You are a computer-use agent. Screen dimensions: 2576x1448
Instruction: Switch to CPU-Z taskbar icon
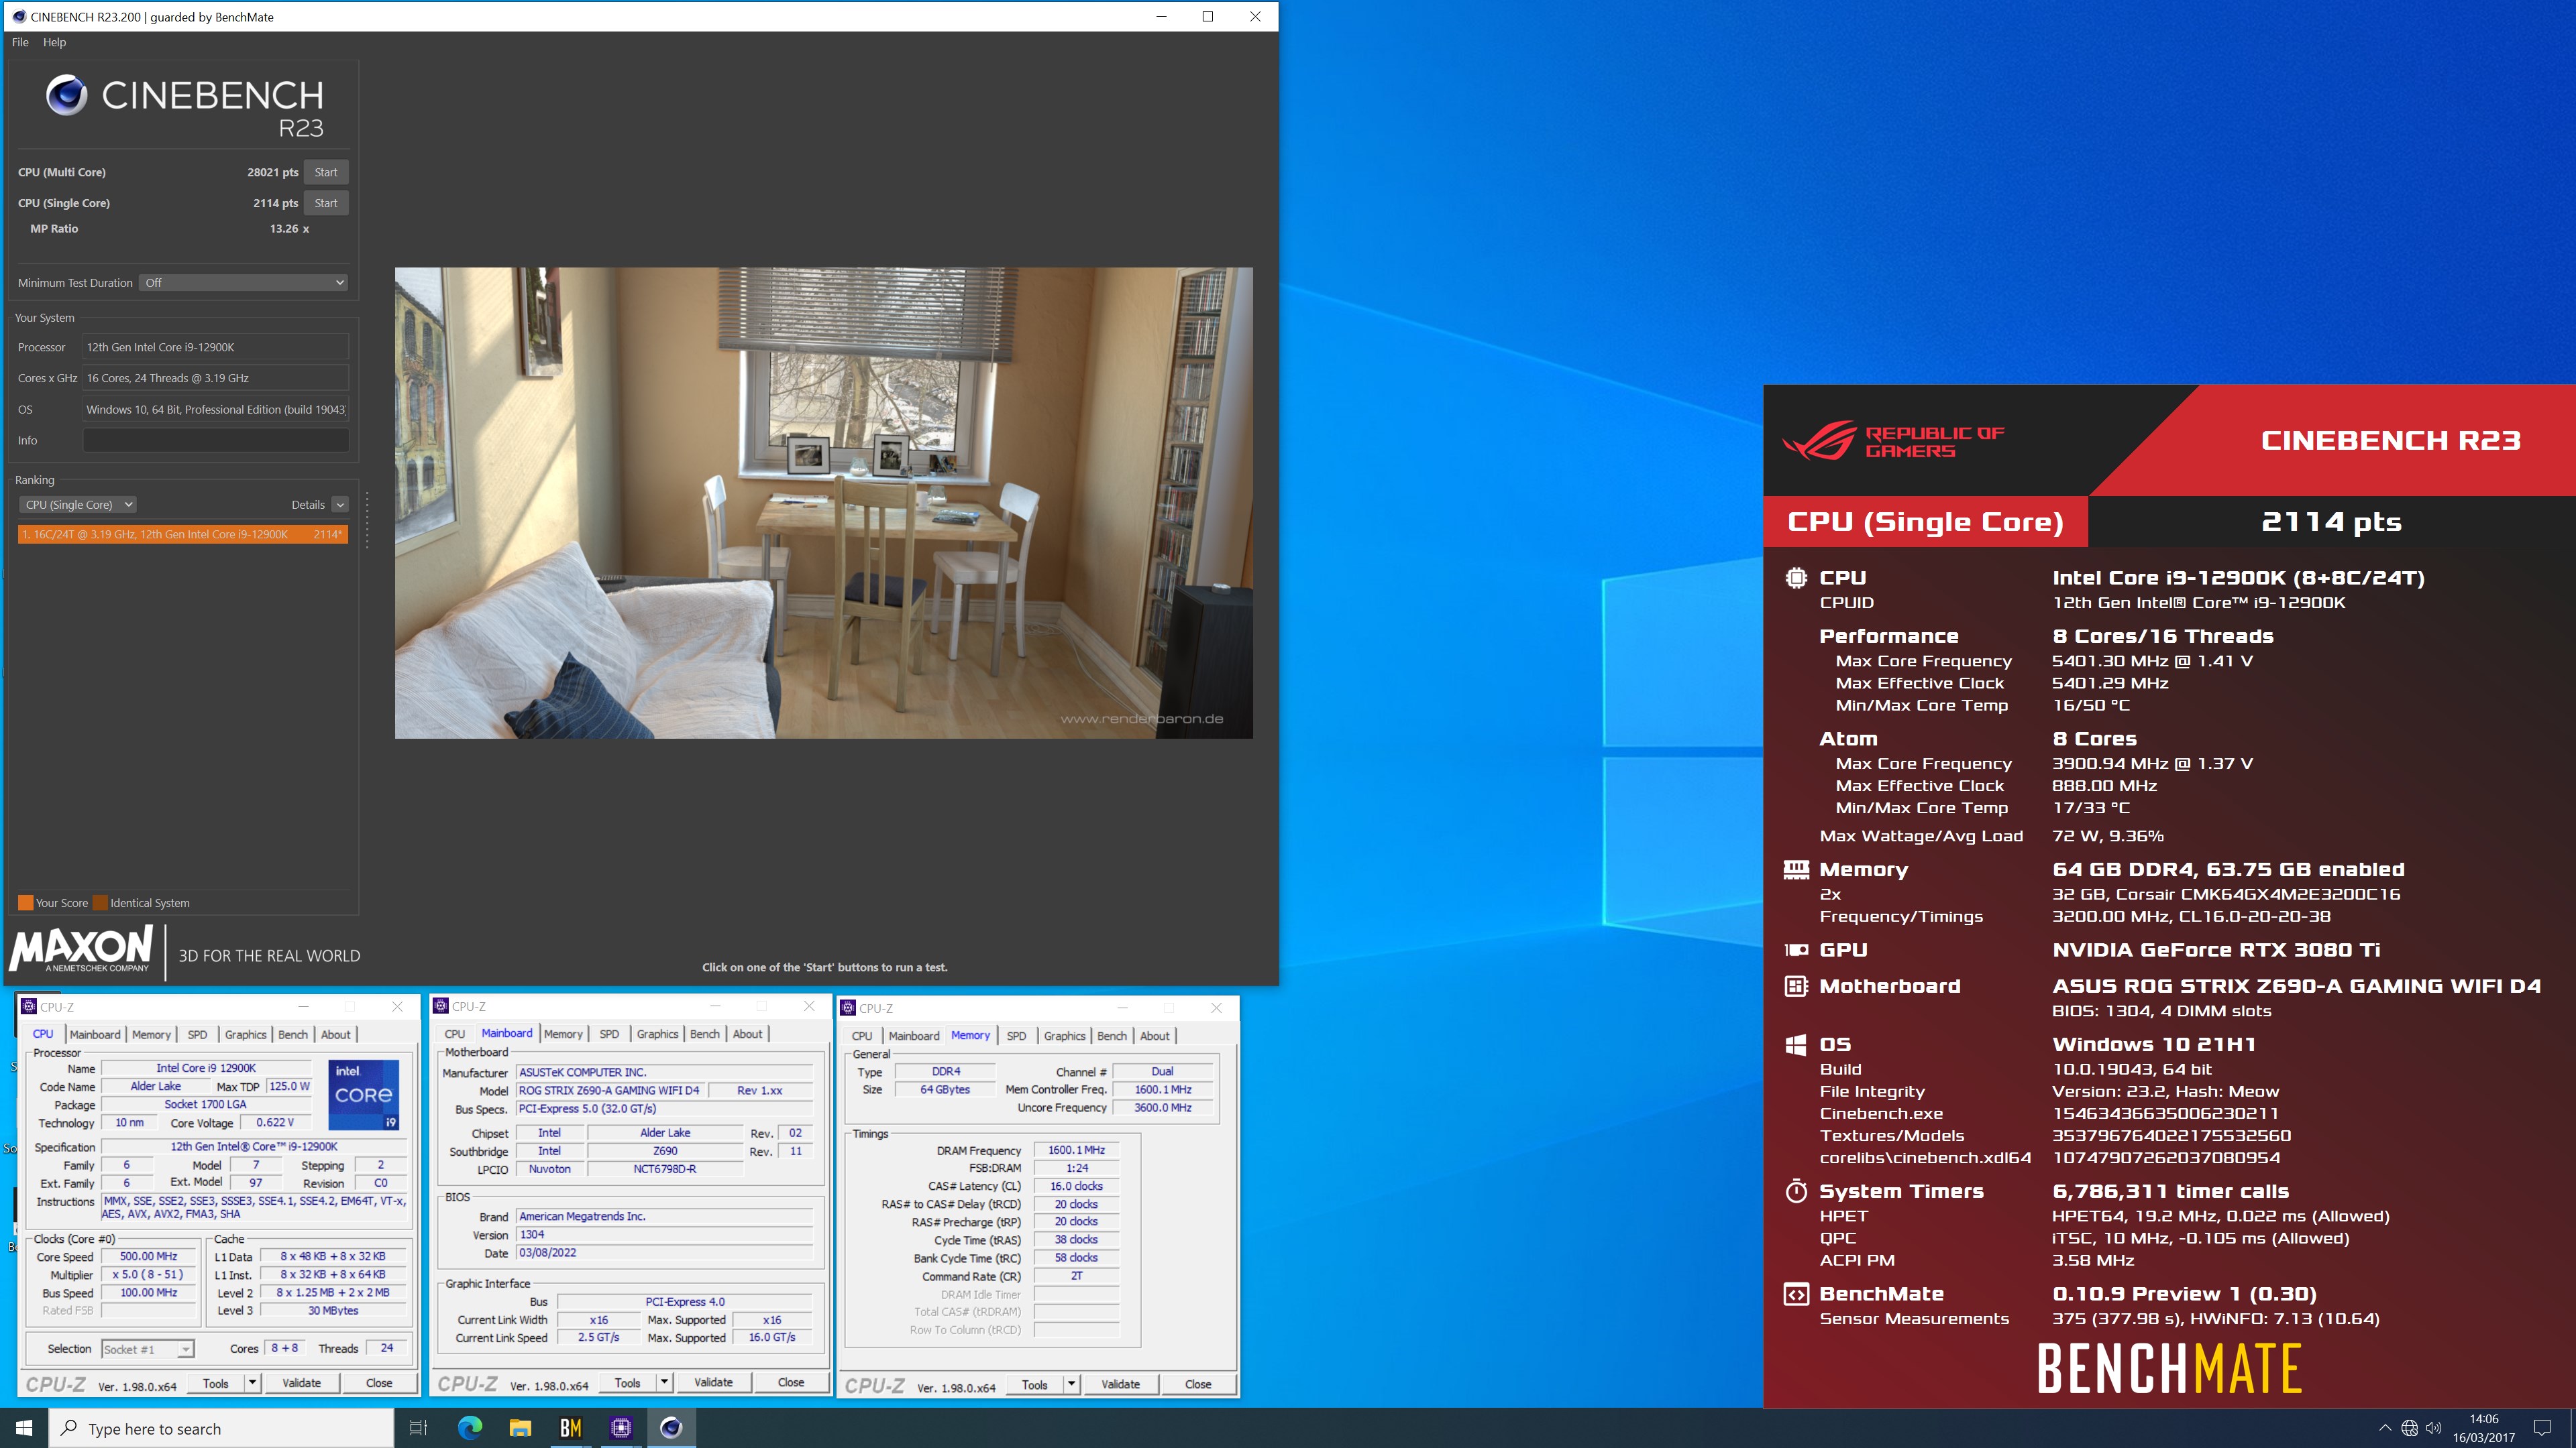(x=621, y=1428)
